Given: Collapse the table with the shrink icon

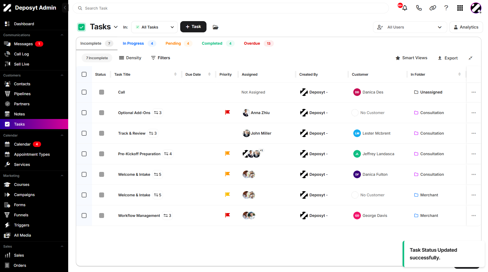Looking at the screenshot, I should (x=470, y=58).
